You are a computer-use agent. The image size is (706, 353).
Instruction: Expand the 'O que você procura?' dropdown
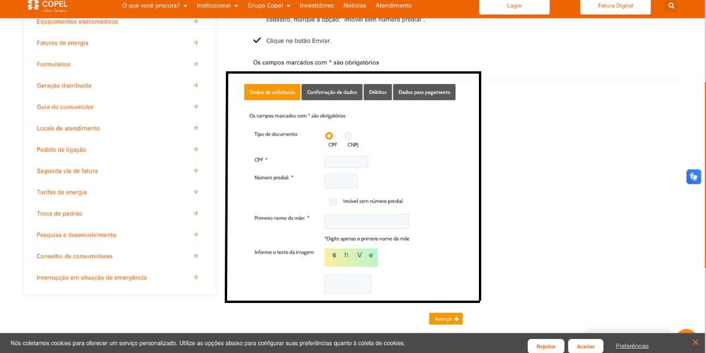pos(154,6)
